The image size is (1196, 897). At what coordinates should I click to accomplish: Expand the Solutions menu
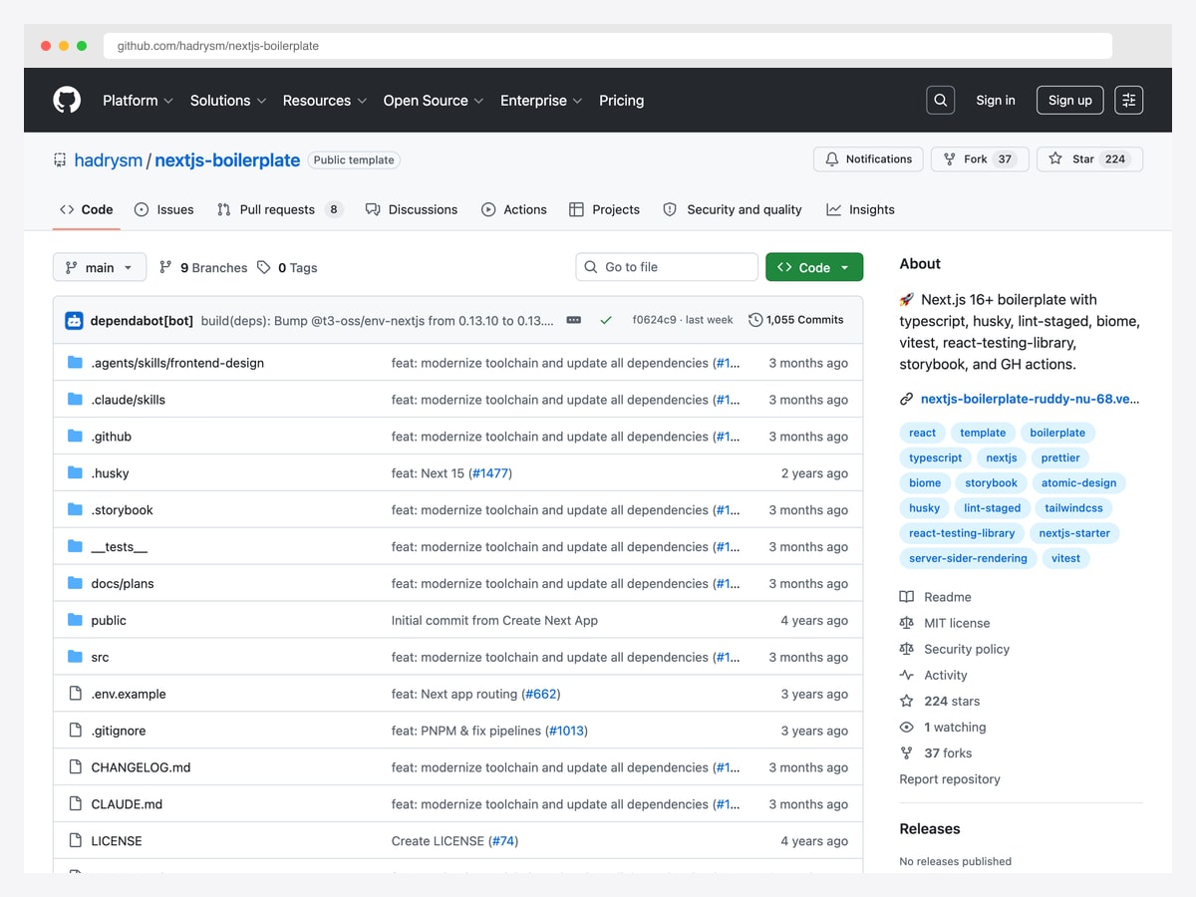point(228,101)
